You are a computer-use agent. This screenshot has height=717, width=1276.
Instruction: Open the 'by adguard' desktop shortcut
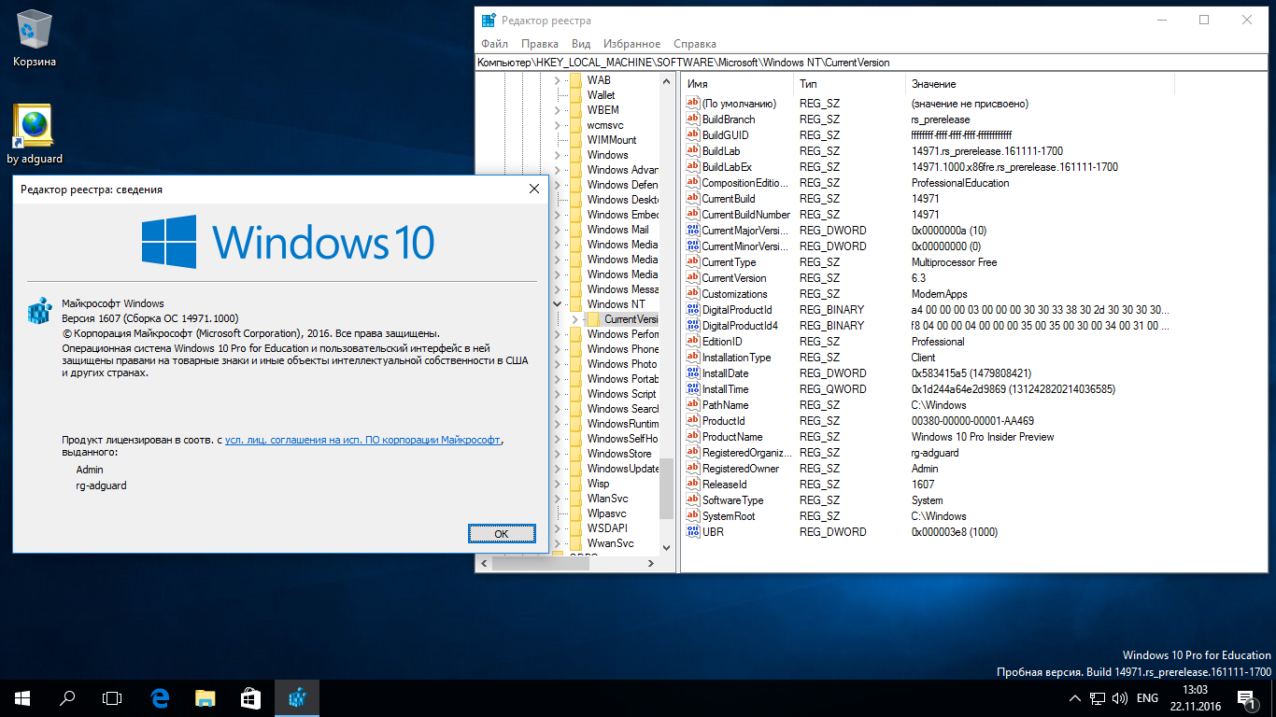35,135
